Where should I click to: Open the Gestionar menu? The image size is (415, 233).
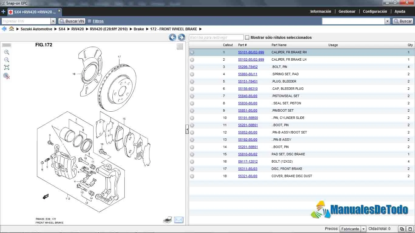click(347, 12)
